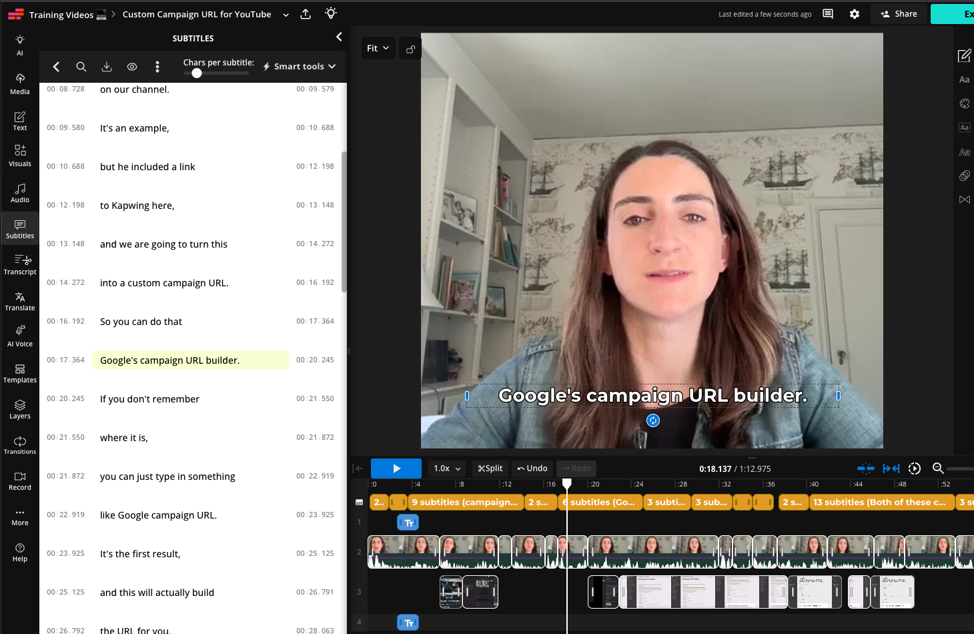This screenshot has height=634, width=974.
Task: Undo the last edit
Action: pos(532,468)
